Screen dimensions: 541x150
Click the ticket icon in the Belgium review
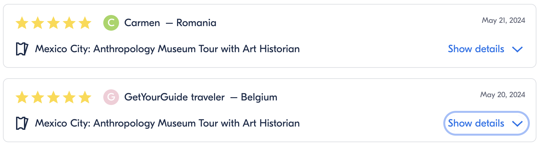tap(22, 123)
